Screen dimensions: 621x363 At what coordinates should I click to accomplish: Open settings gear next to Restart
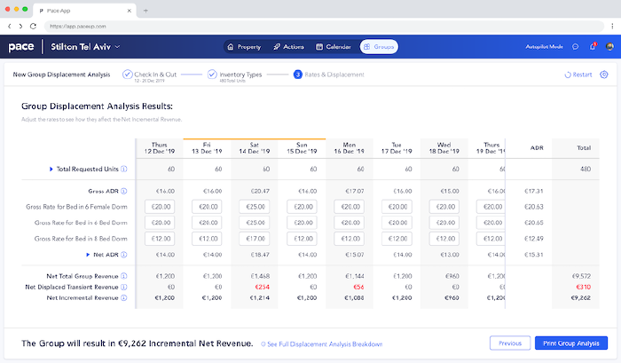(604, 75)
